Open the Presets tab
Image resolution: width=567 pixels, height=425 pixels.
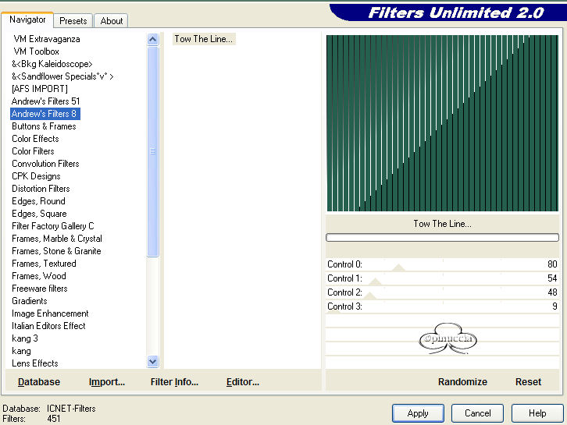73,21
